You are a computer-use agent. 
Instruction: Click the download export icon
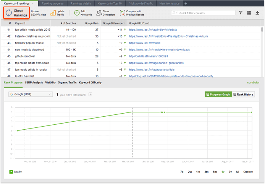[x=257, y=13]
